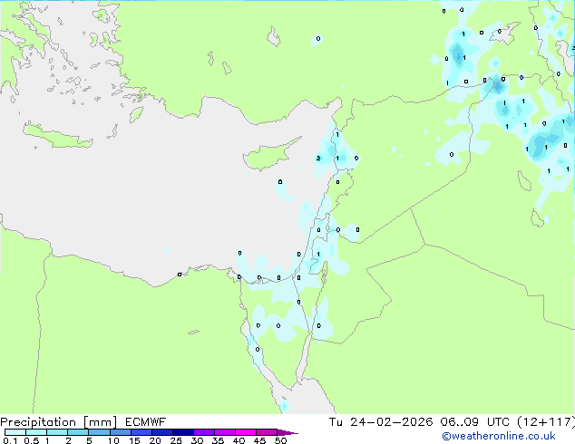The height and width of the screenshot is (444, 575).
Task: Click the '35' legend scale label
Action: tap(218, 440)
